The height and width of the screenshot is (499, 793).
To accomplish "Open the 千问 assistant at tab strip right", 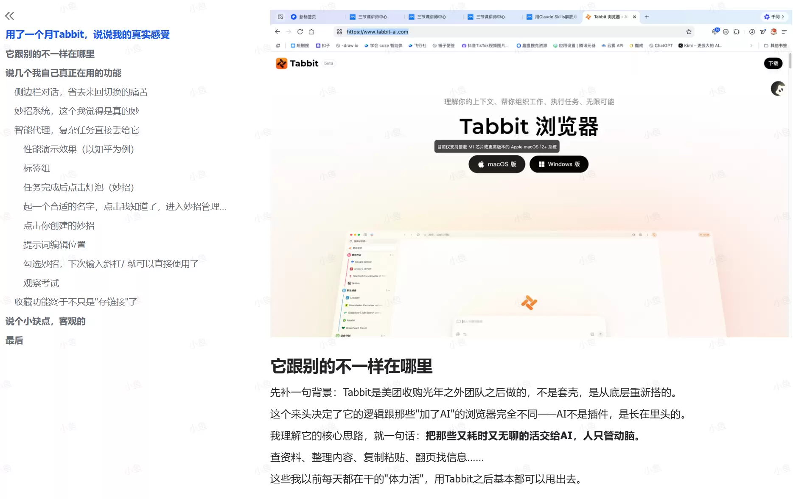I will [775, 17].
